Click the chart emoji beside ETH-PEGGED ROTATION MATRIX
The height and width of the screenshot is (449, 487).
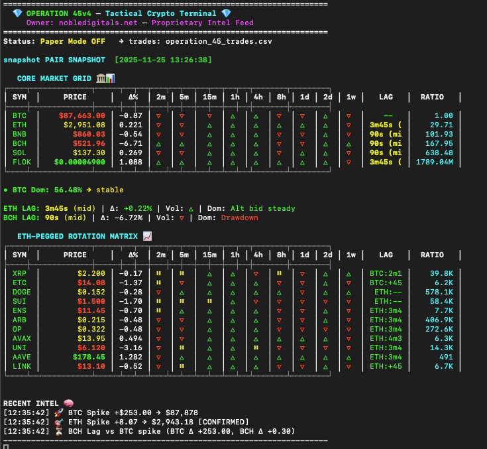147,235
